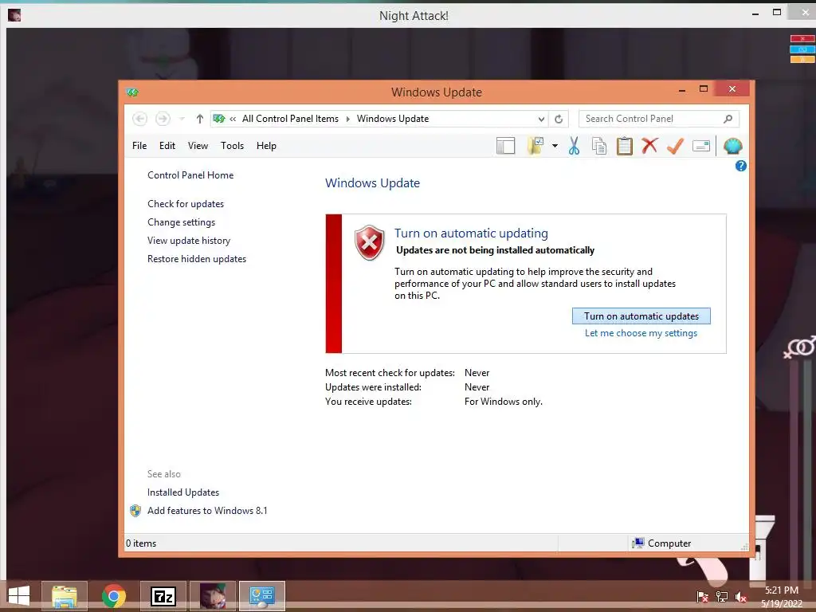Expand the address bar history dropdown

(541, 120)
